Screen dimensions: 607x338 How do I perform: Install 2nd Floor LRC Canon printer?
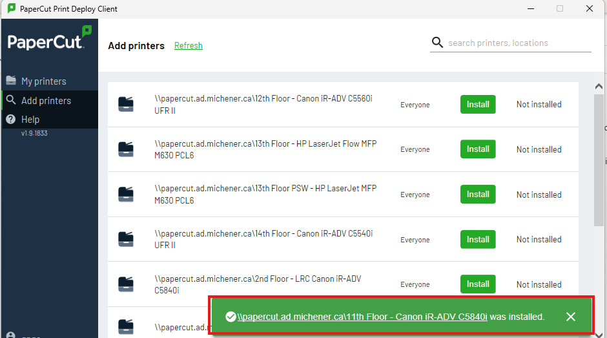tap(478, 284)
